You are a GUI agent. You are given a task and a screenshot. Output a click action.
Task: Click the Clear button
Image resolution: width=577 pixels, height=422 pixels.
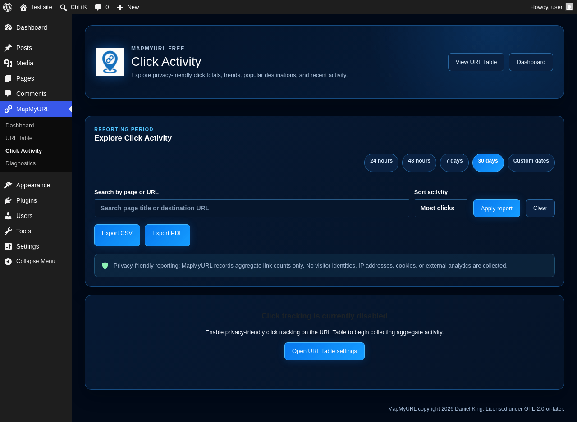pyautogui.click(x=540, y=208)
